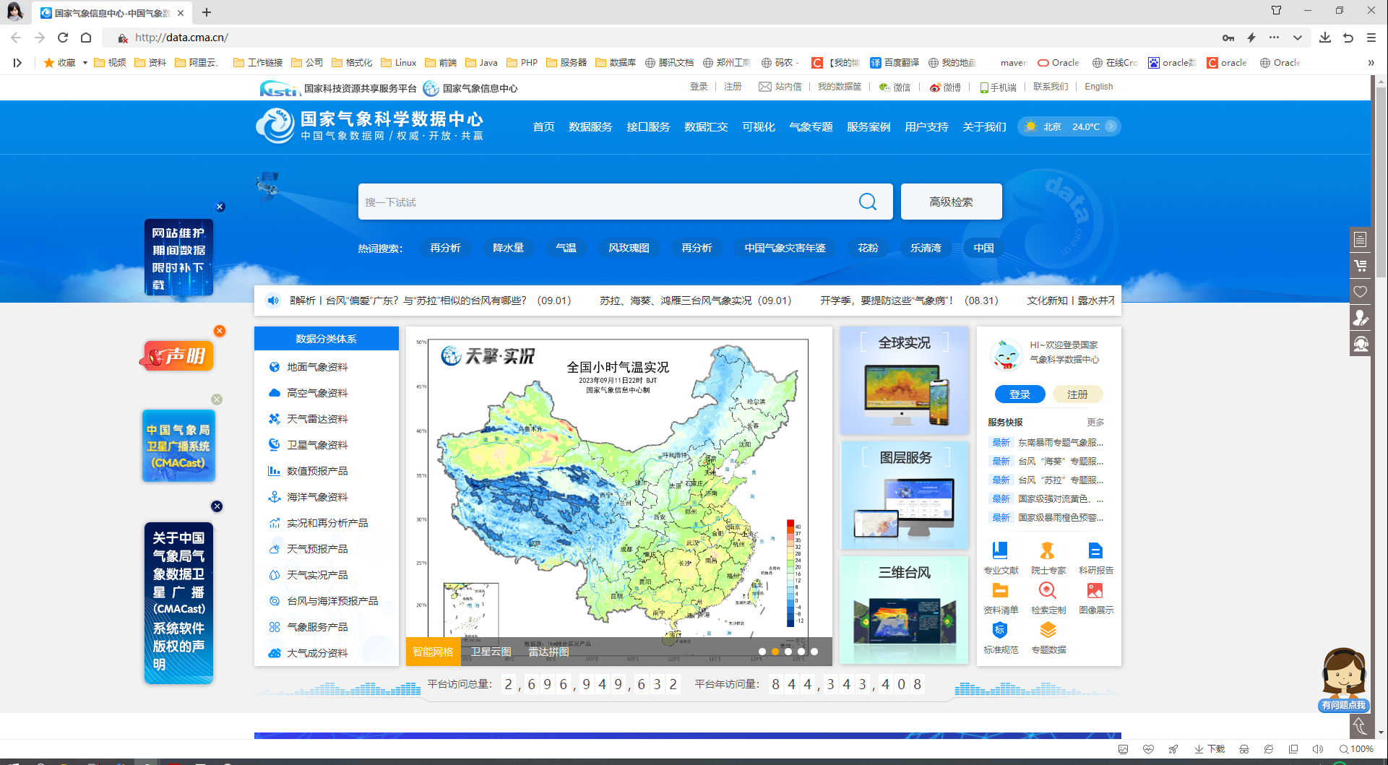Show more bookmarks with the chevron

tap(1371, 63)
